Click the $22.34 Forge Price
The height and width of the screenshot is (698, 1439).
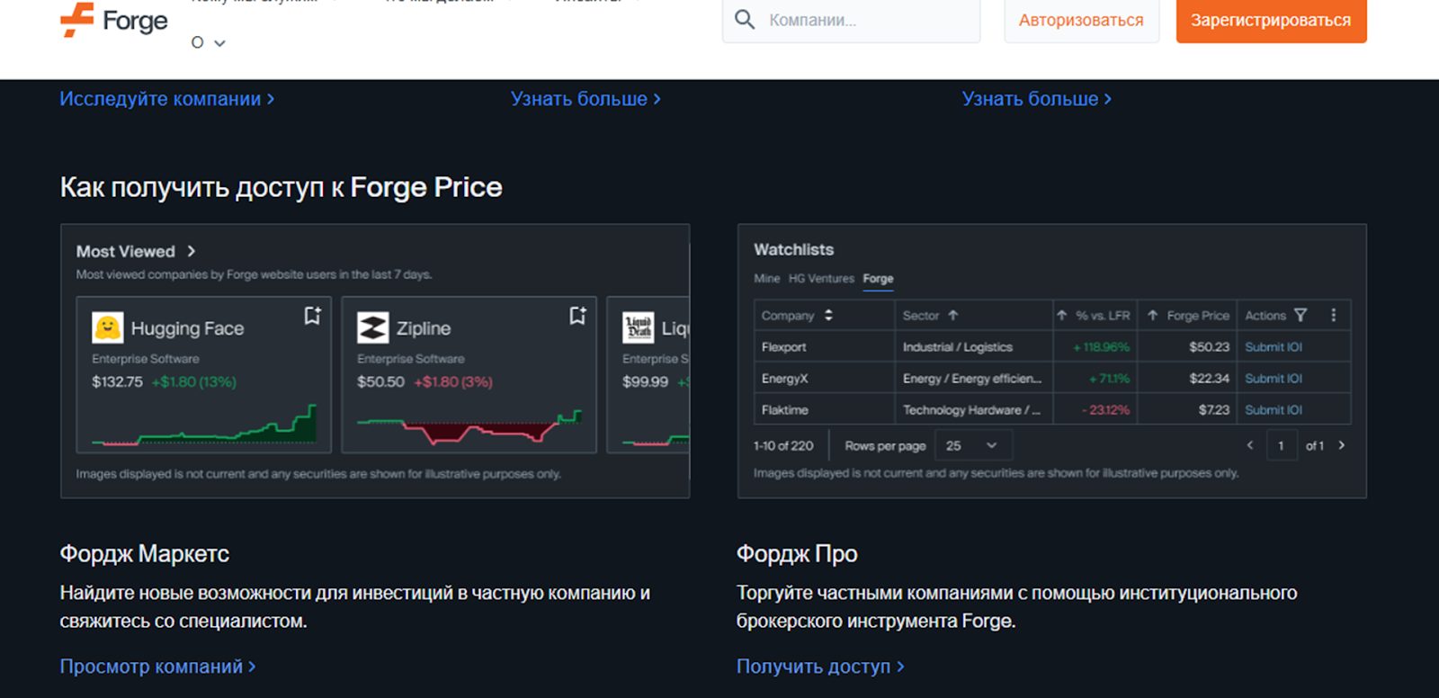click(1209, 379)
